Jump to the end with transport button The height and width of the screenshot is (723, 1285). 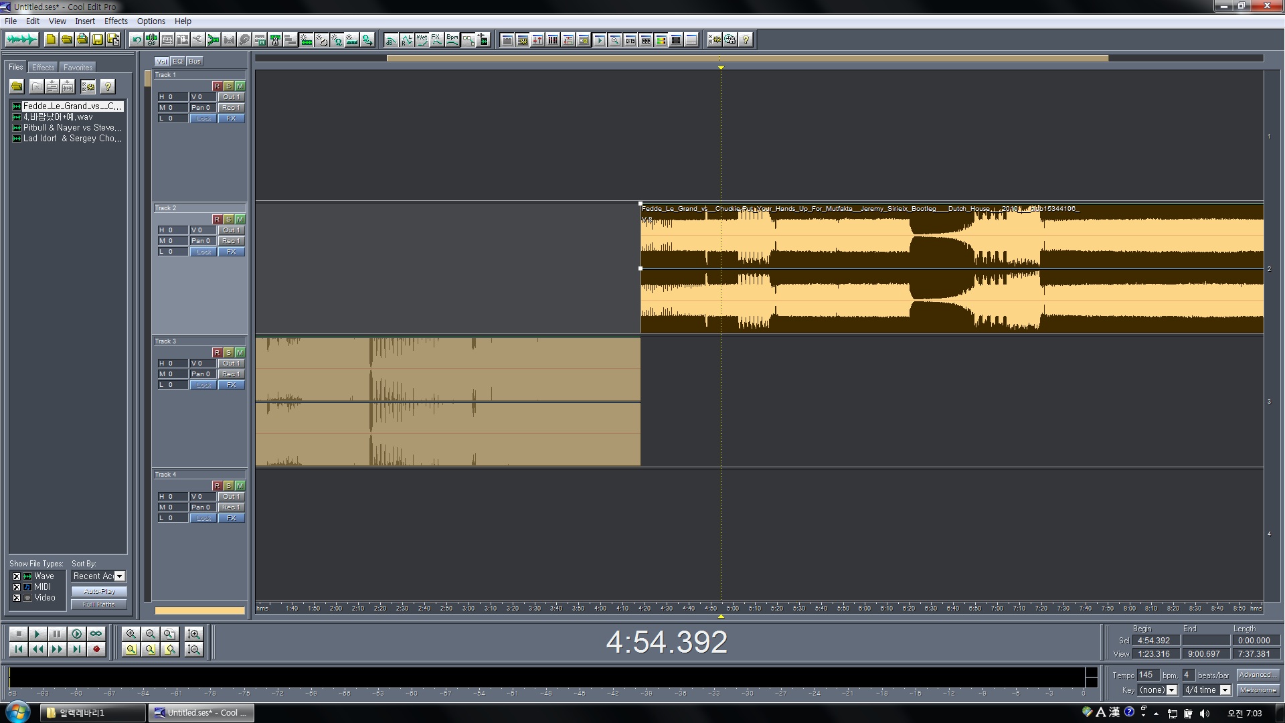pyautogui.click(x=77, y=649)
